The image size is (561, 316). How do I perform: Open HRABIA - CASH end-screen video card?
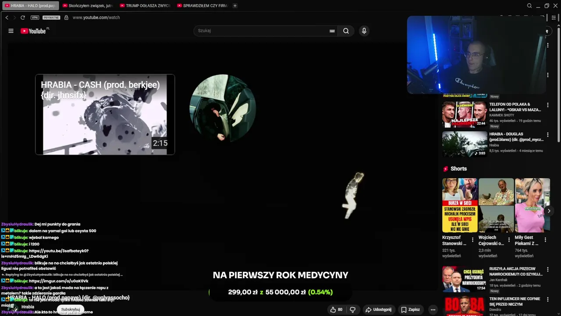coord(105,115)
